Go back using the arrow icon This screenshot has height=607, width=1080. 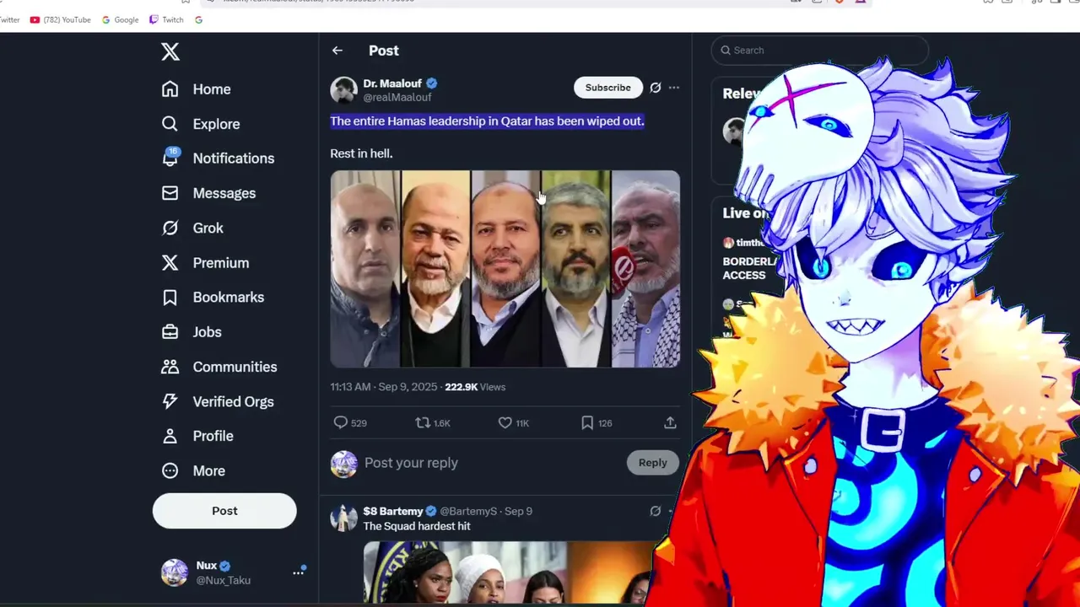coord(337,51)
